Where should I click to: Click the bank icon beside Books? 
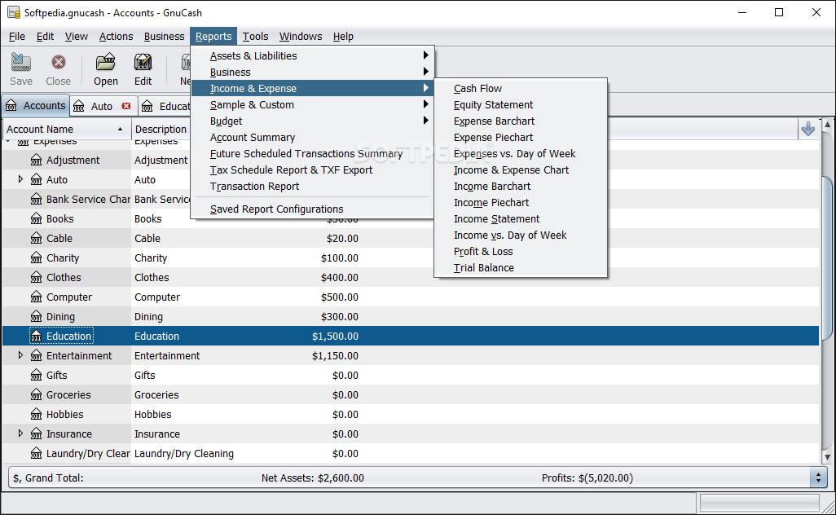[x=36, y=218]
